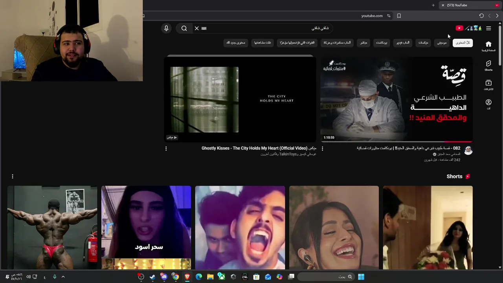The image size is (503, 283).
Task: Select the 'محتوى جديد لك' chip
Action: click(x=236, y=42)
